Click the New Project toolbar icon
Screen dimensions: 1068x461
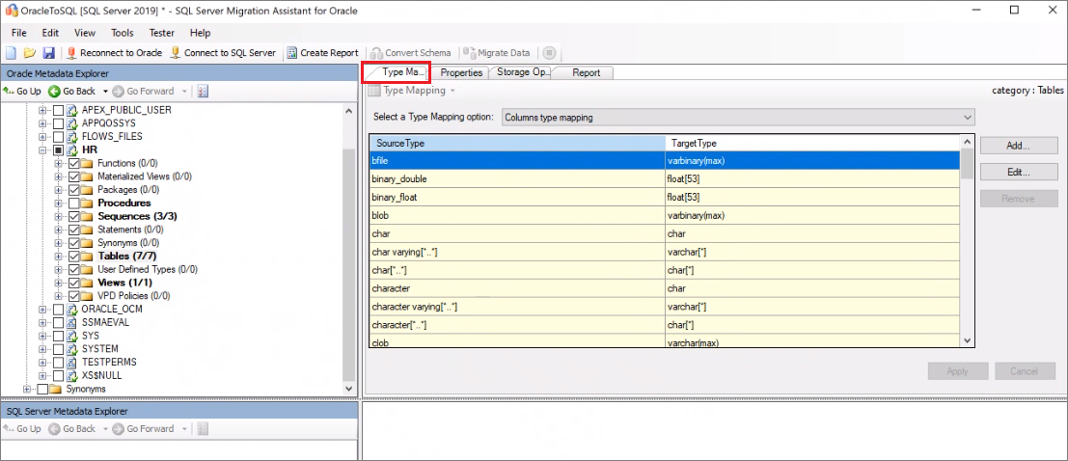click(x=11, y=52)
